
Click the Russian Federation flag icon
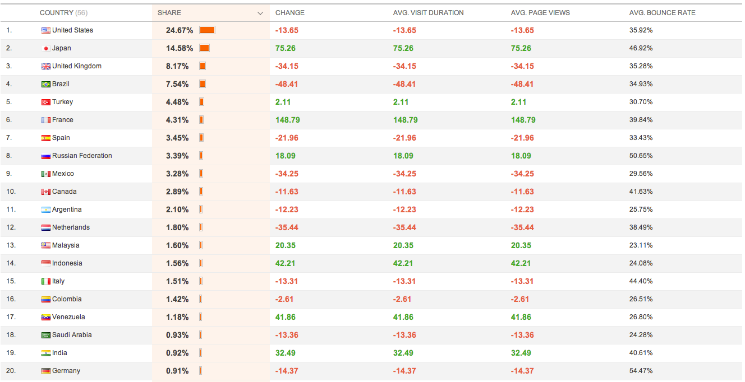coord(46,156)
